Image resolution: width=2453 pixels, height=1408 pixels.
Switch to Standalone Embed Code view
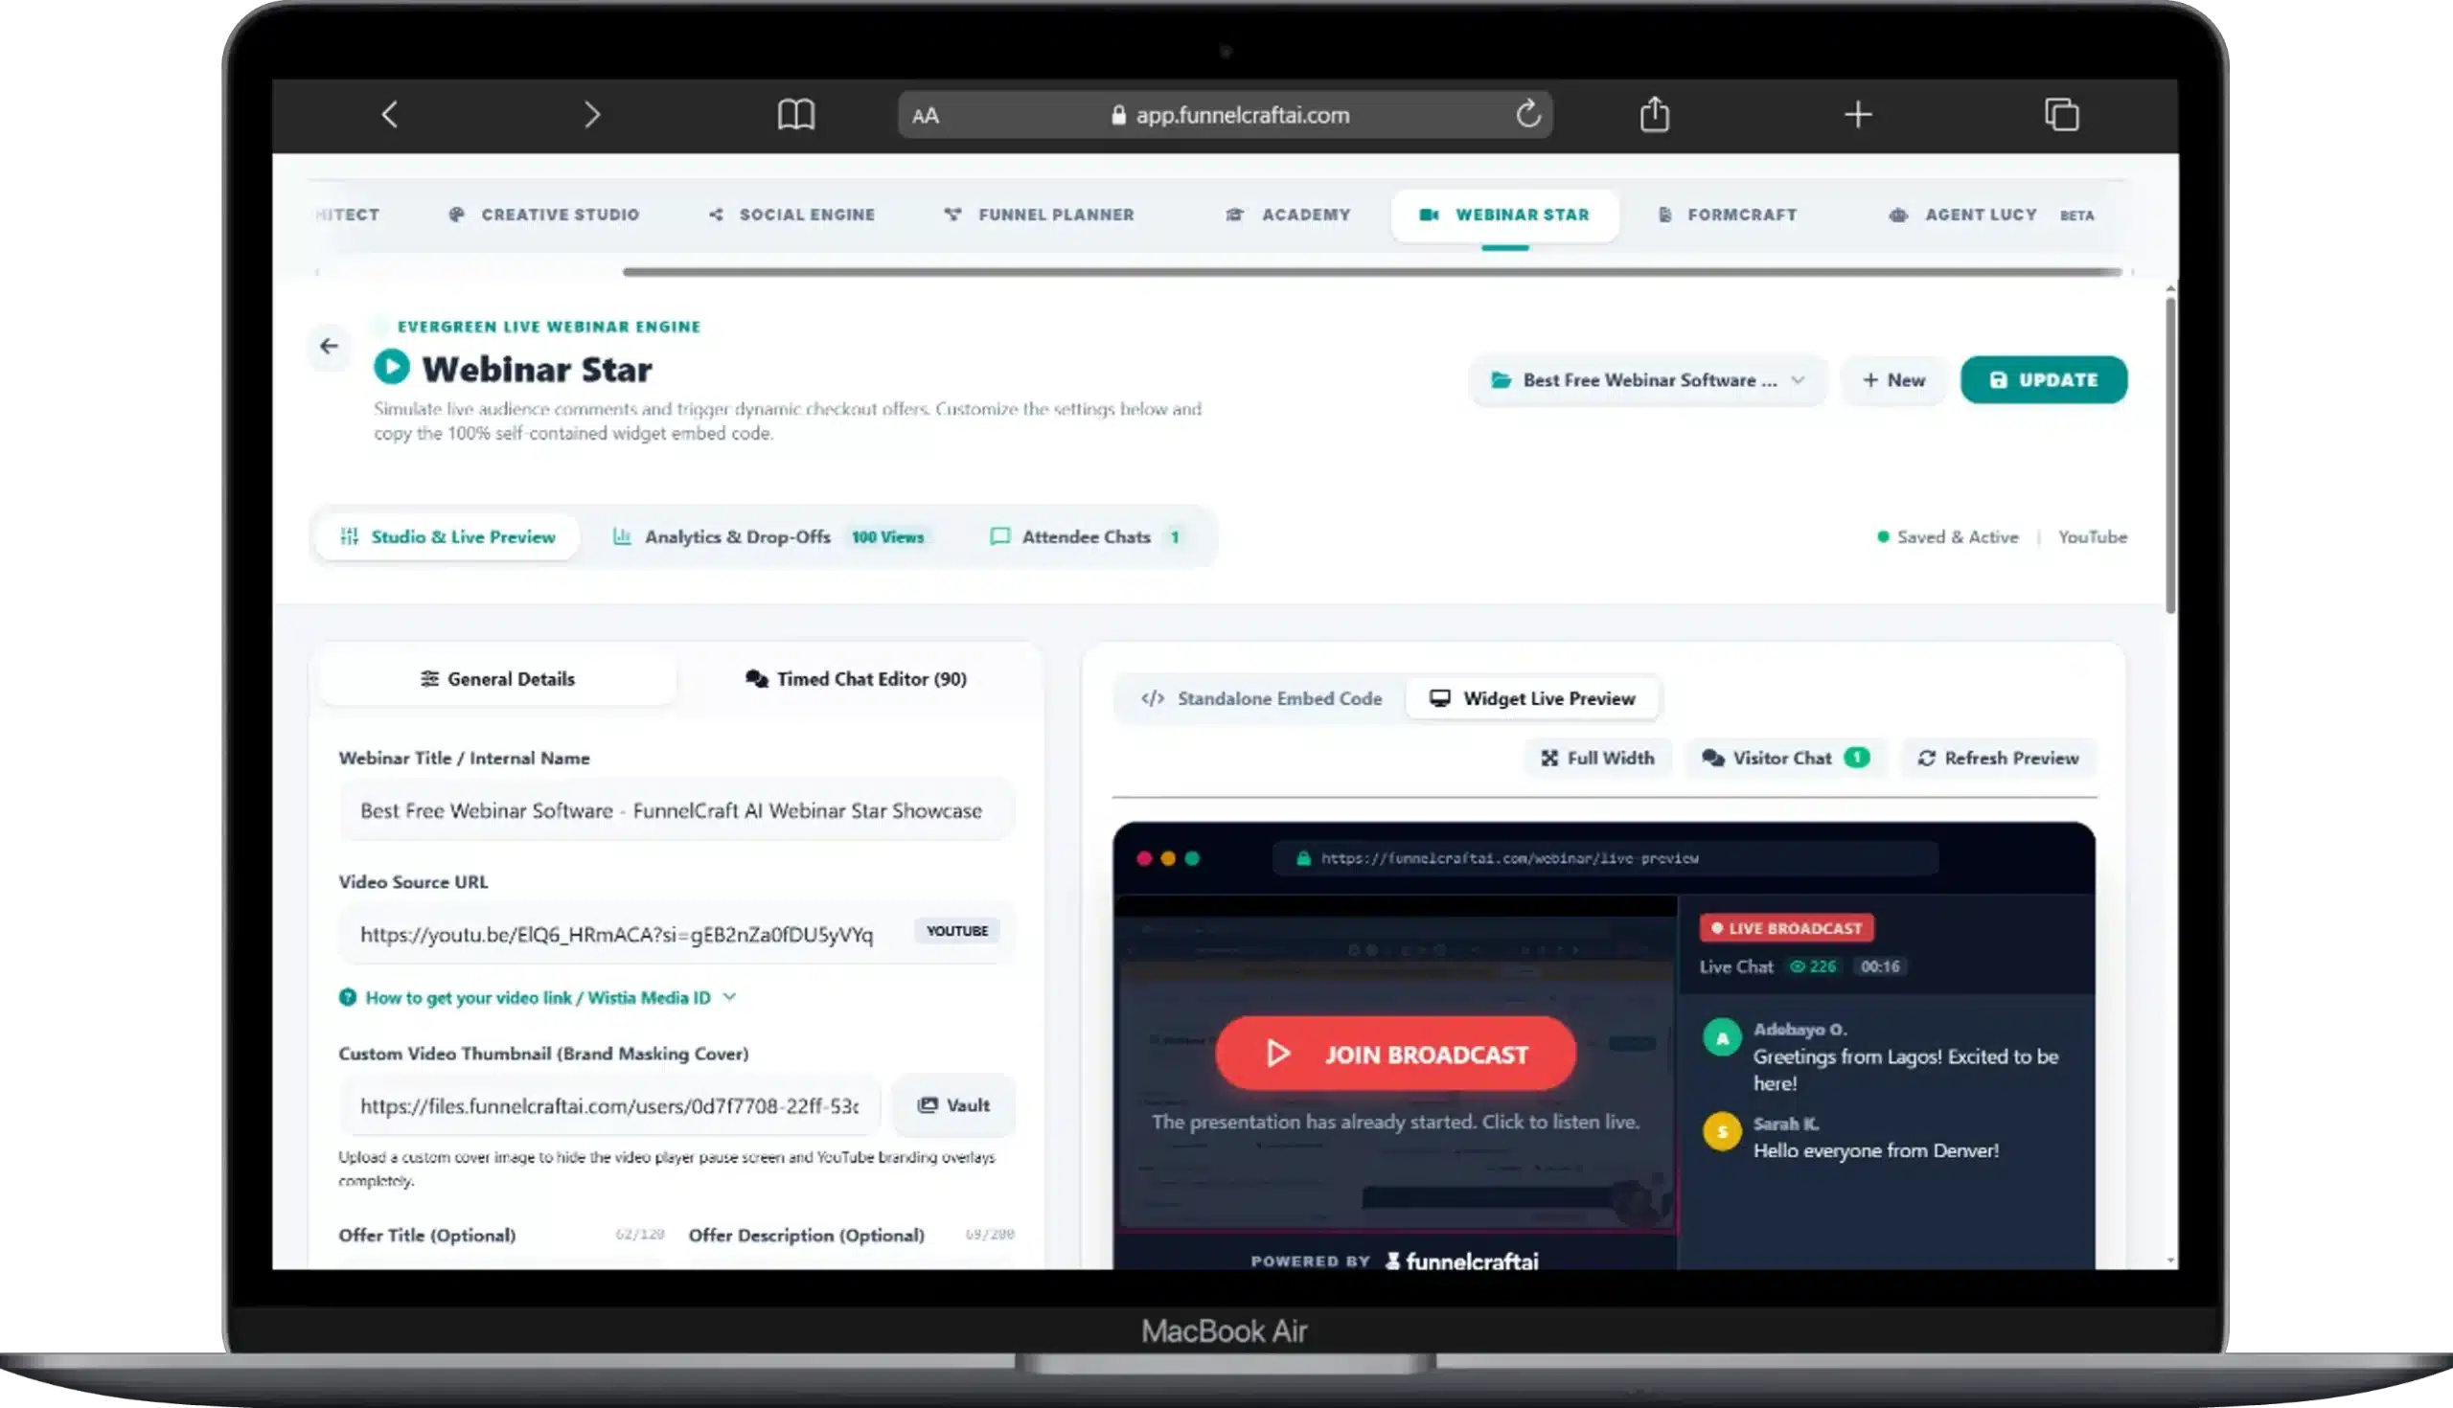tap(1261, 698)
